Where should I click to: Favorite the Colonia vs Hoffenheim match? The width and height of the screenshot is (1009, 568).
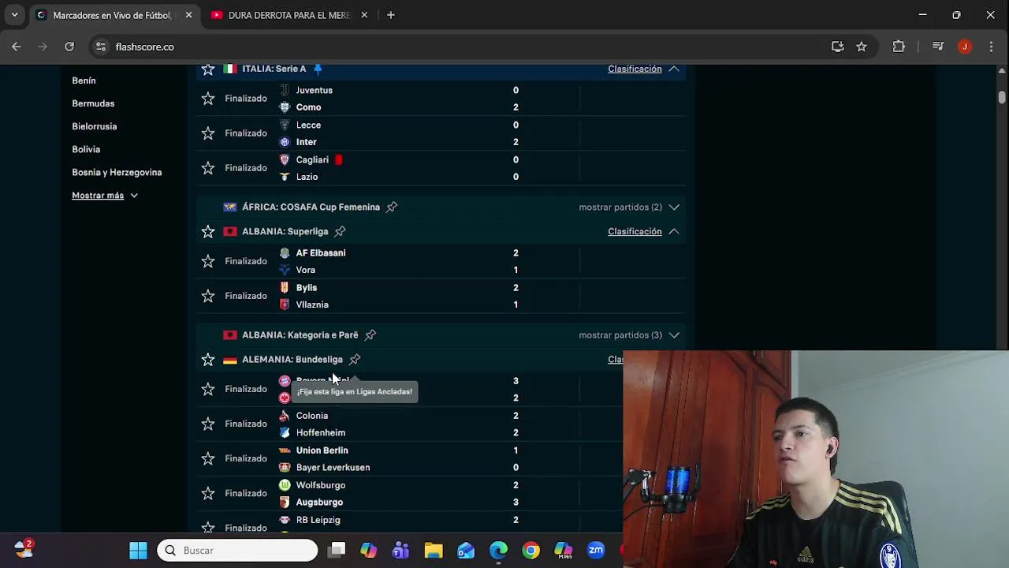tap(208, 424)
